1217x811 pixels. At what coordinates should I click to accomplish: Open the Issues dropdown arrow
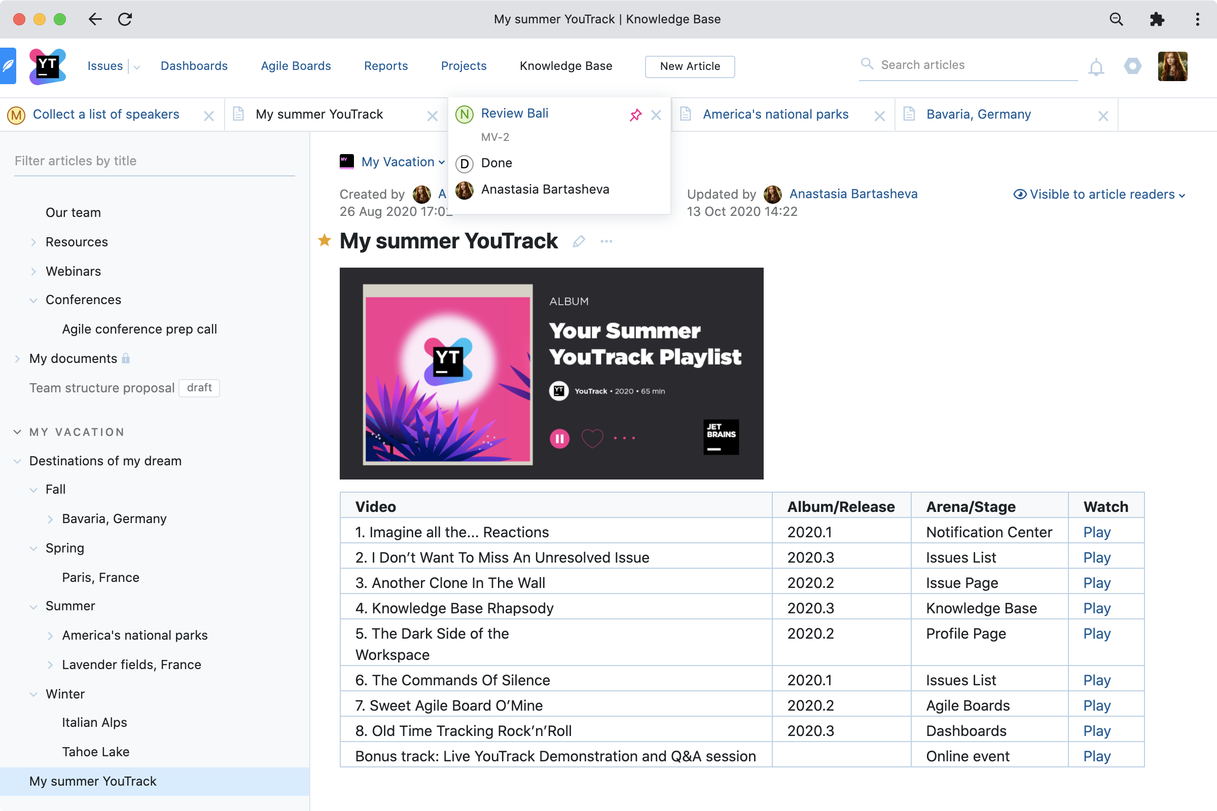[136, 67]
